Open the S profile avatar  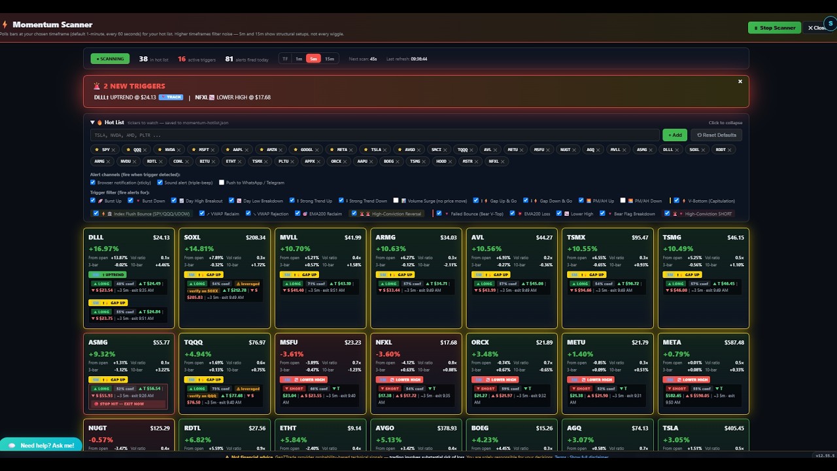tap(828, 23)
